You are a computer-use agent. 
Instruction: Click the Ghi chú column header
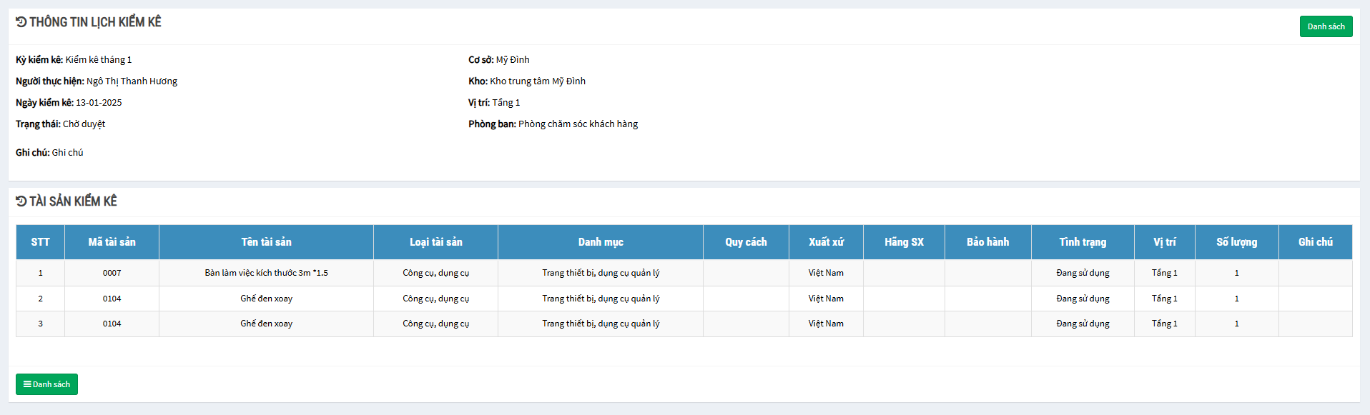(x=1315, y=242)
